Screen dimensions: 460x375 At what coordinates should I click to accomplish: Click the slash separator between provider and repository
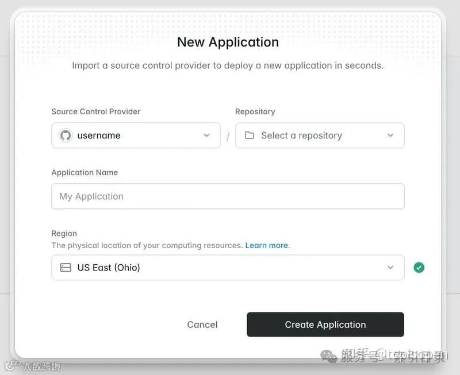pyautogui.click(x=228, y=137)
